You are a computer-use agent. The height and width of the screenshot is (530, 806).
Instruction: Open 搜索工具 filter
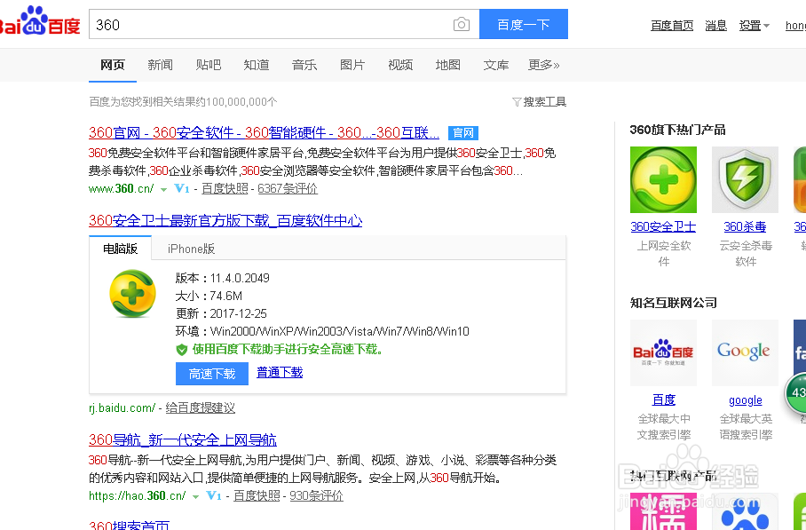pos(539,102)
